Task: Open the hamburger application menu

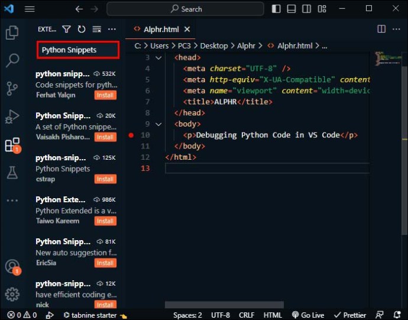Action: point(30,9)
